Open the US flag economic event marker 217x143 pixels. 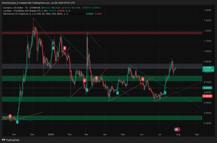tap(177, 130)
